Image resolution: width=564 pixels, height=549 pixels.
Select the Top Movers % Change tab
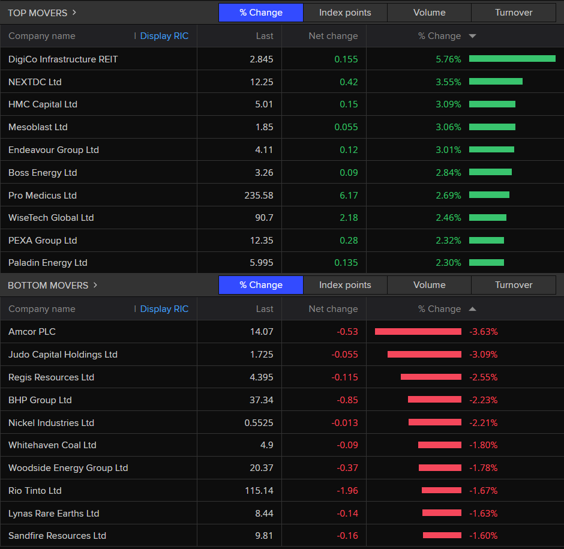[x=261, y=13]
